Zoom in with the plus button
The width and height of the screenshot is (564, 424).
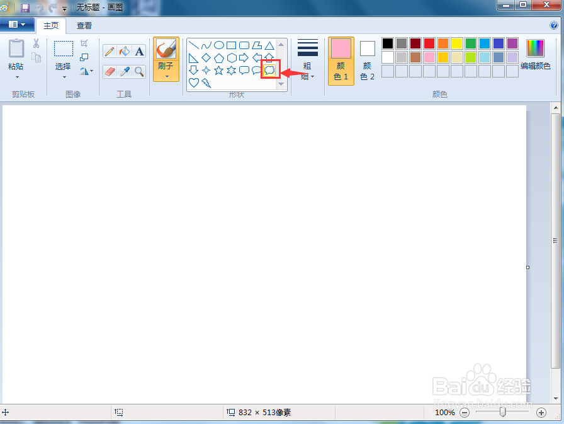(x=541, y=413)
